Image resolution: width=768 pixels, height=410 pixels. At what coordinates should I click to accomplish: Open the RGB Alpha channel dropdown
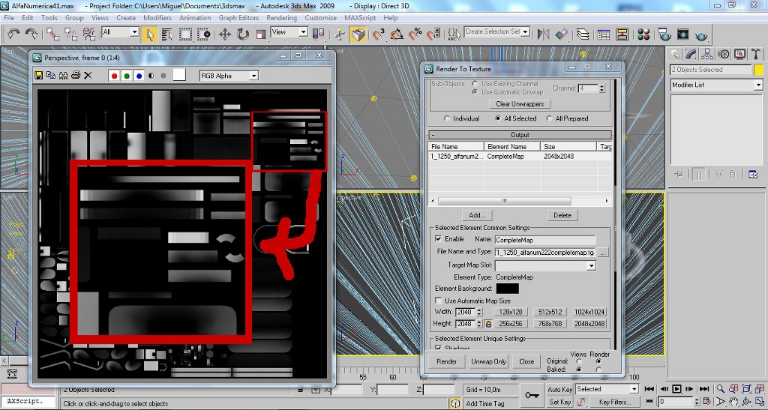253,76
